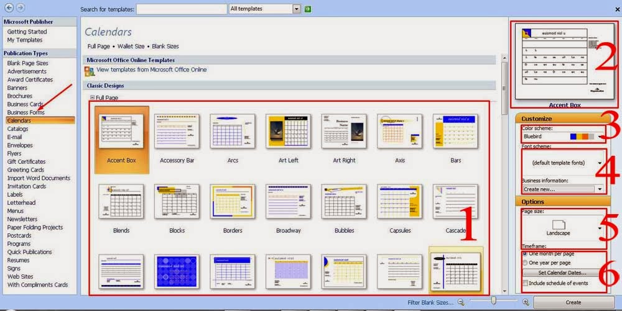Select the Accent Box calendar template
Image resolution: width=622 pixels, height=311 pixels.
click(x=121, y=140)
